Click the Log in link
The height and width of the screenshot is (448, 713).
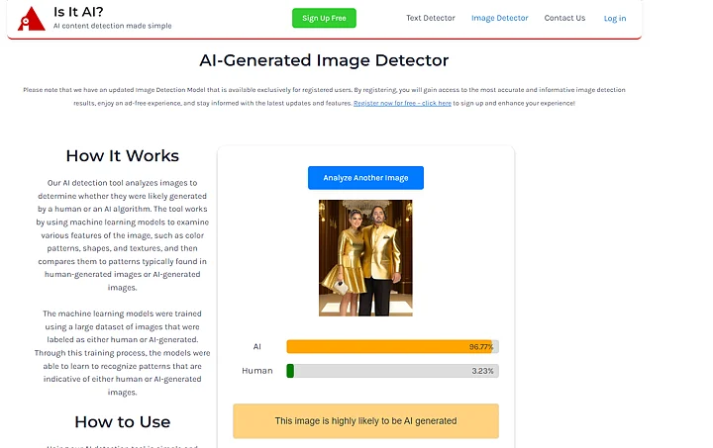point(614,18)
